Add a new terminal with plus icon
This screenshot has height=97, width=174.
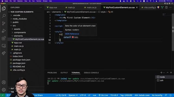(161, 72)
